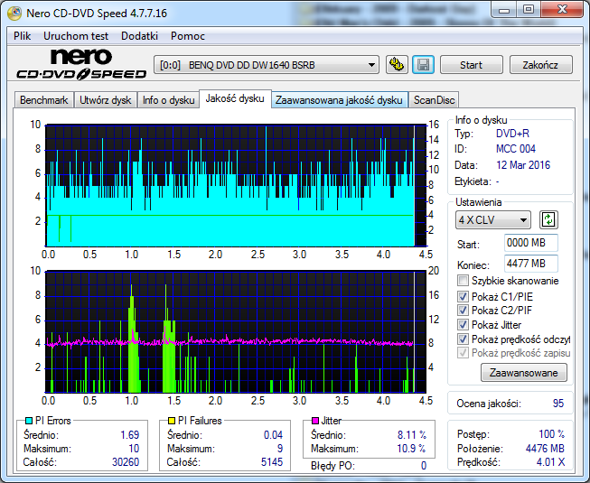Click PI Errors total 30260

tap(126, 461)
